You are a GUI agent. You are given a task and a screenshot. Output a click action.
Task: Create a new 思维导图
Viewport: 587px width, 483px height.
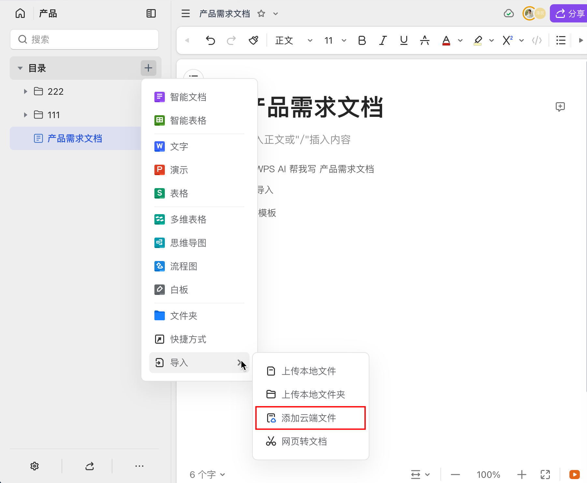(x=199, y=243)
